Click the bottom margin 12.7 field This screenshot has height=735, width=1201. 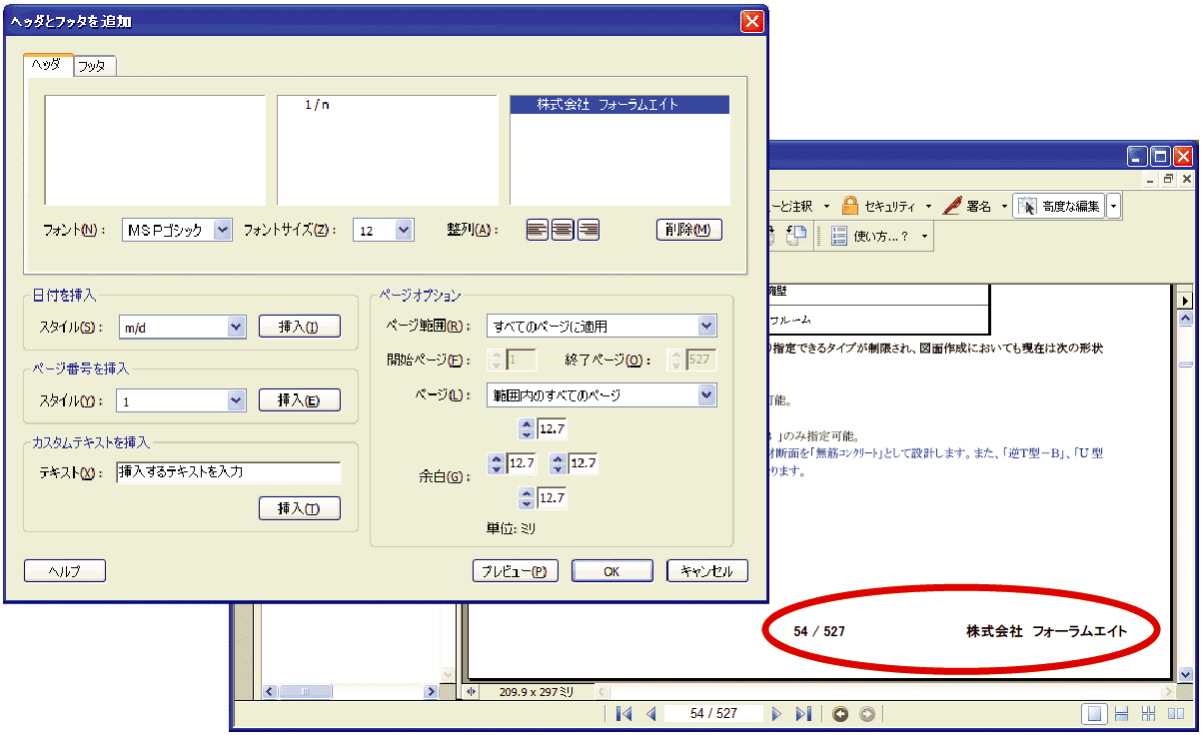click(x=552, y=497)
